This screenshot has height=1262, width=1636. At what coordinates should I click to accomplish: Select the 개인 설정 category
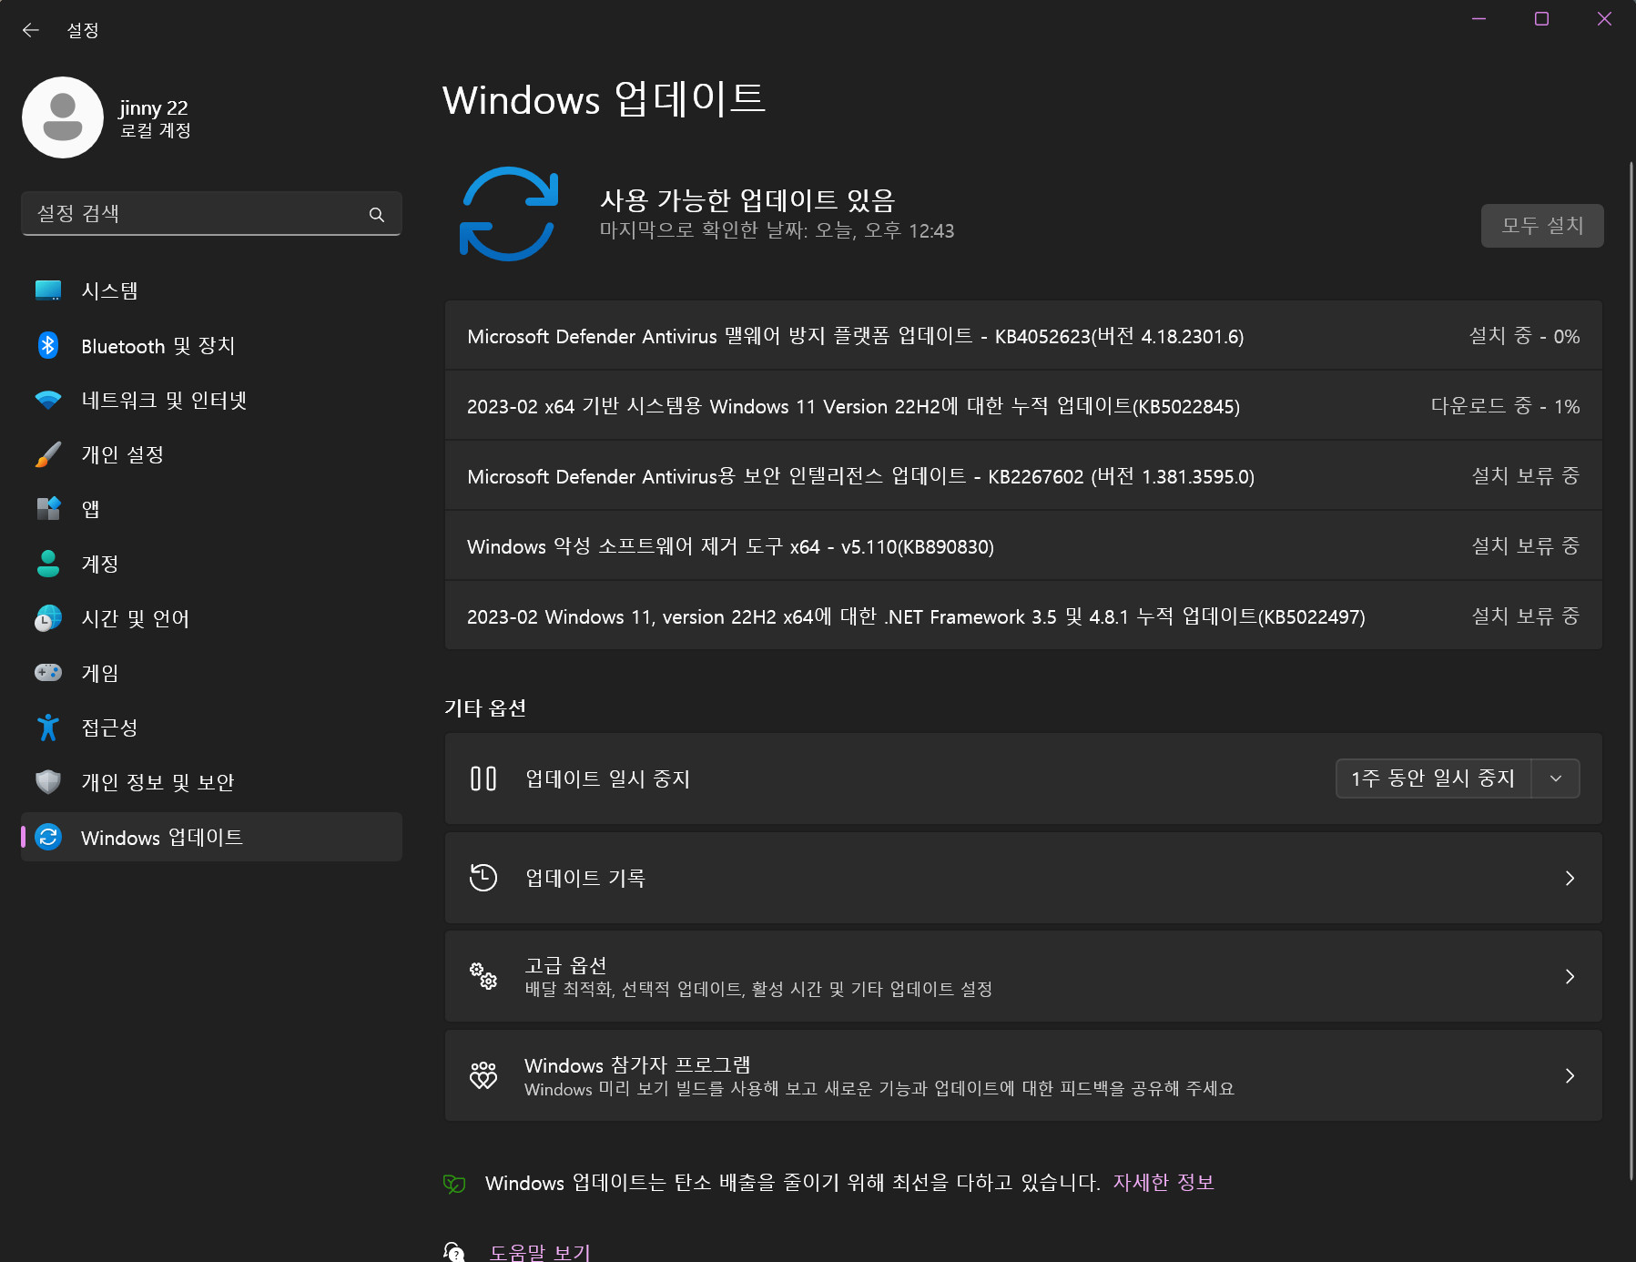[211, 454]
